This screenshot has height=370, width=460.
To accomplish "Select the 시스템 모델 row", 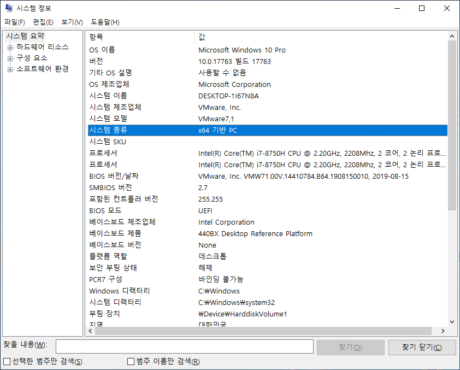I will [268, 119].
